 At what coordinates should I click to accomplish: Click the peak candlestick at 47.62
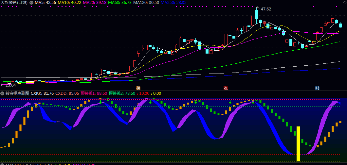coord(256,15)
